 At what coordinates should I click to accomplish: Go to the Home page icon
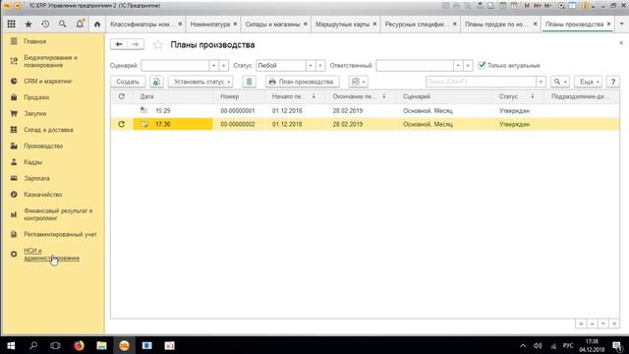tap(97, 24)
